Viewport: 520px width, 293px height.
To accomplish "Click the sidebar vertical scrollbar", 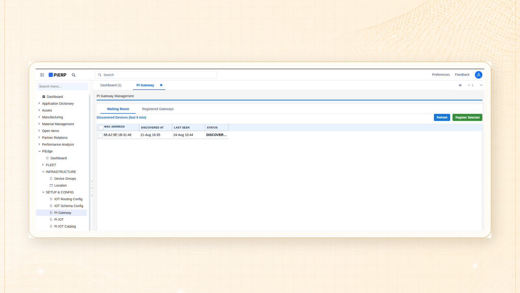I will [89, 163].
